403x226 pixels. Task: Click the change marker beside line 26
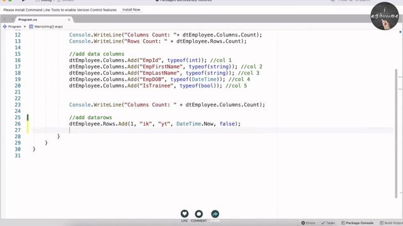click(x=28, y=124)
